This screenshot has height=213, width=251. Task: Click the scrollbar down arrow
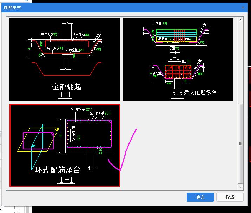pos(240,187)
